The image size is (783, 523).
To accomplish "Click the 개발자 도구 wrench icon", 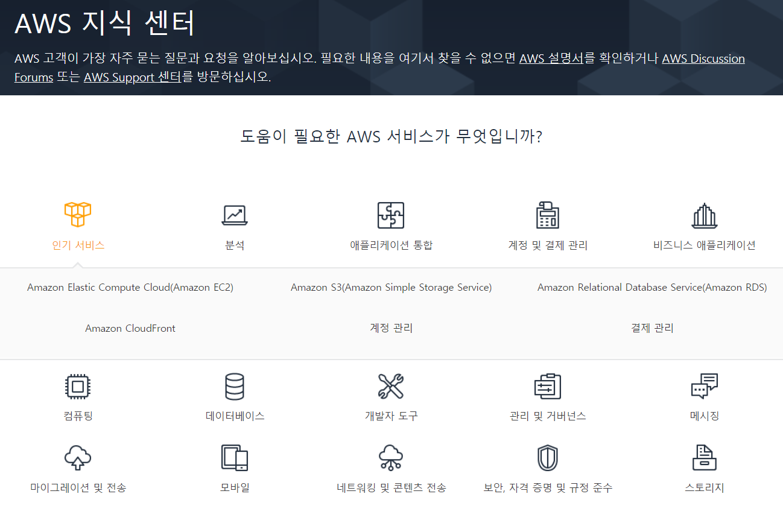I will [x=391, y=386].
